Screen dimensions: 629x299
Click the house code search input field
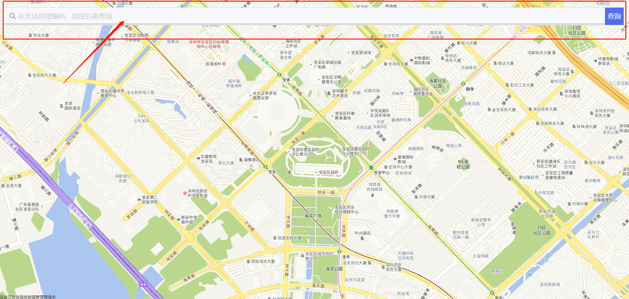tap(304, 16)
